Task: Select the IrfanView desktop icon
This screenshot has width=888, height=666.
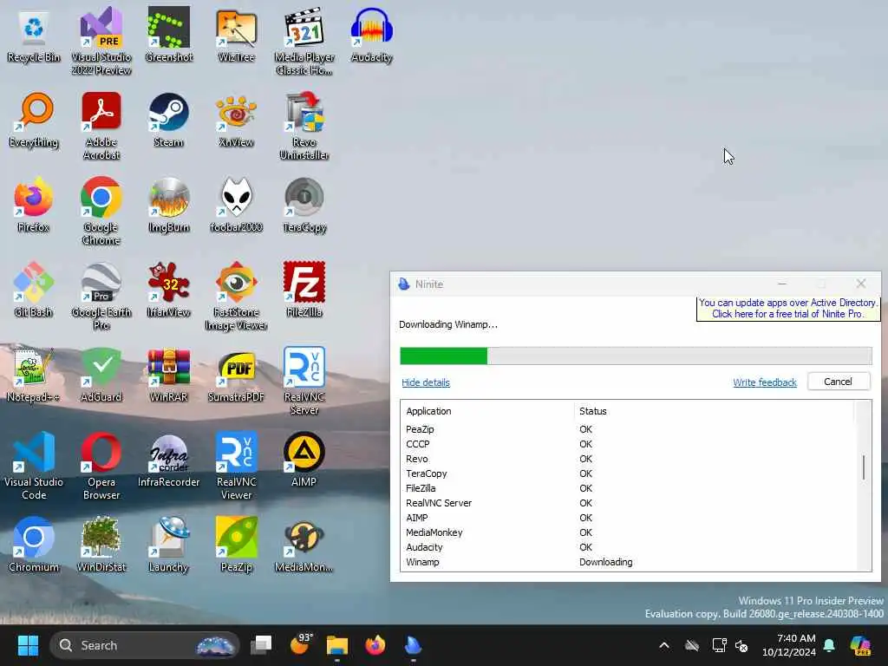Action: tap(169, 291)
